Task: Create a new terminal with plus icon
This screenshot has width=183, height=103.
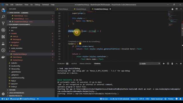Action: [x=164, y=64]
